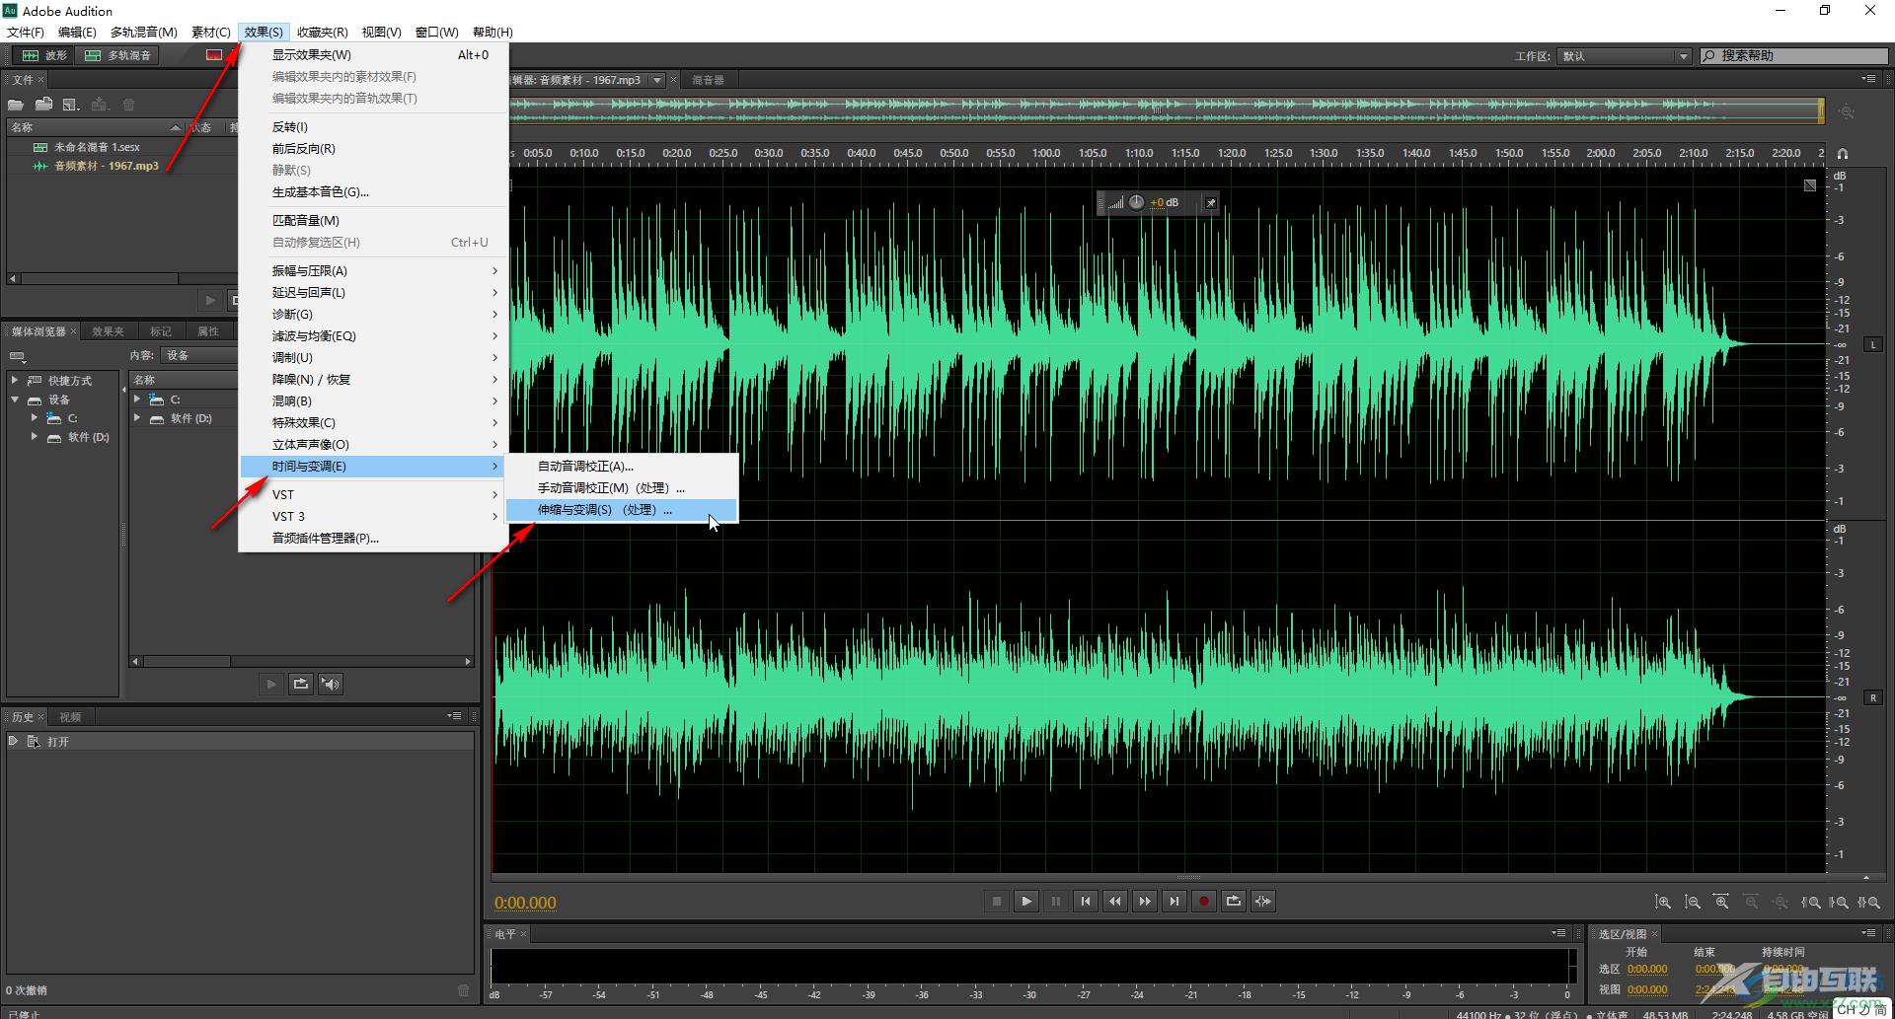Toggle the Skip Selection transport button
The image size is (1895, 1019).
tap(1263, 901)
